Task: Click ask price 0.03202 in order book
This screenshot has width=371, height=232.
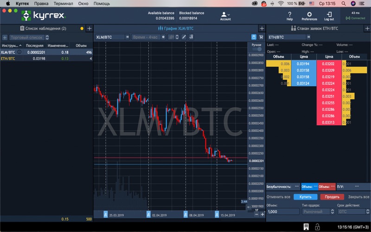Action: pyautogui.click(x=329, y=64)
